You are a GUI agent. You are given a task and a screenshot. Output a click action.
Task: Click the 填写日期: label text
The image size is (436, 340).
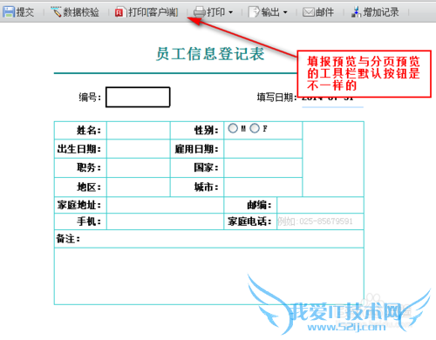point(277,98)
